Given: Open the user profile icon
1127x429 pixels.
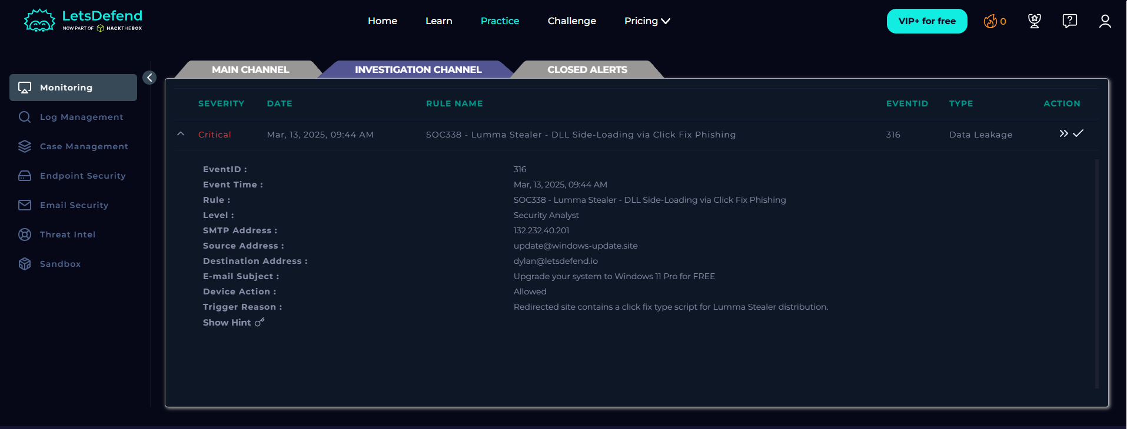Looking at the screenshot, I should coord(1105,21).
